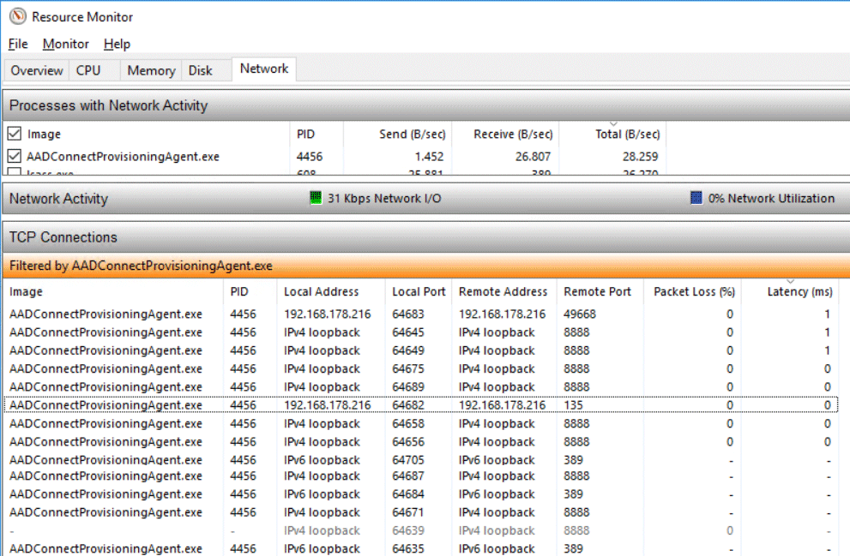The height and width of the screenshot is (556, 850).
Task: Toggle the Image select-all checkbox
Action: point(15,134)
